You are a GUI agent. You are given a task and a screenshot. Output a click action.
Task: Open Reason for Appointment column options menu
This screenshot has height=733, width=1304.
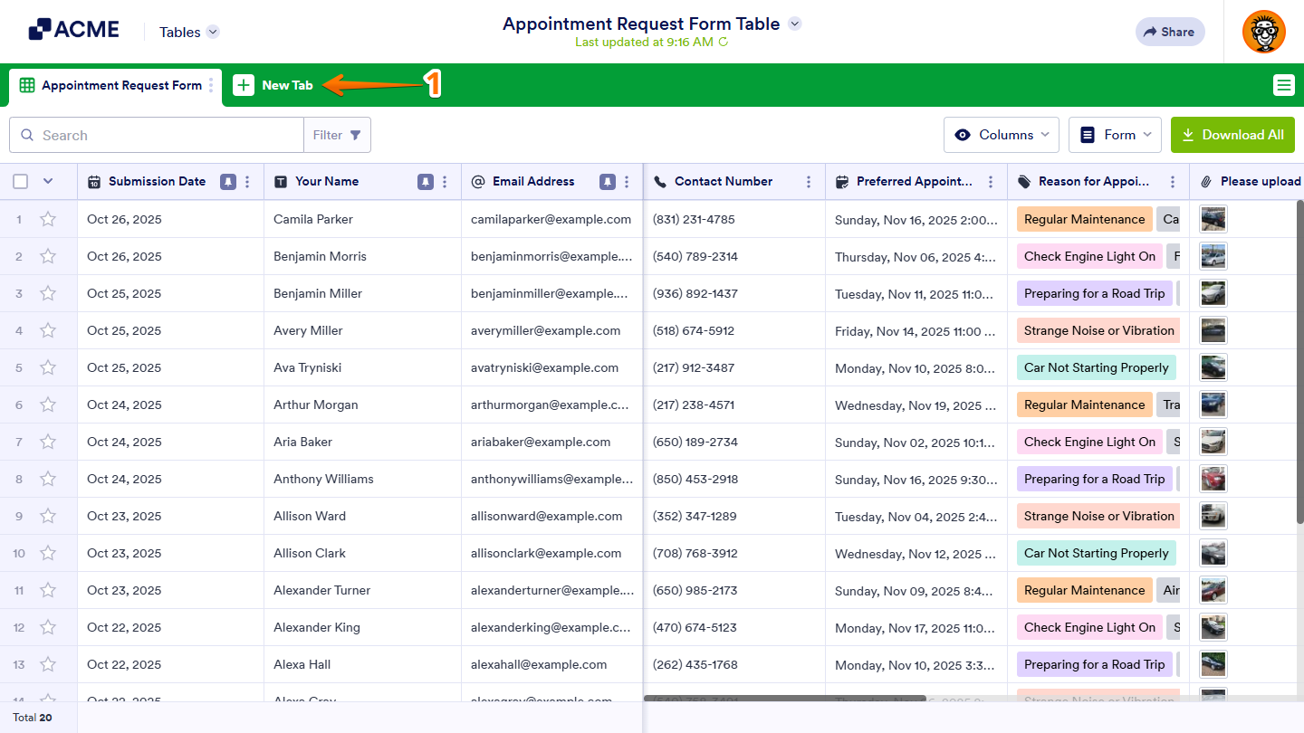point(1173,182)
